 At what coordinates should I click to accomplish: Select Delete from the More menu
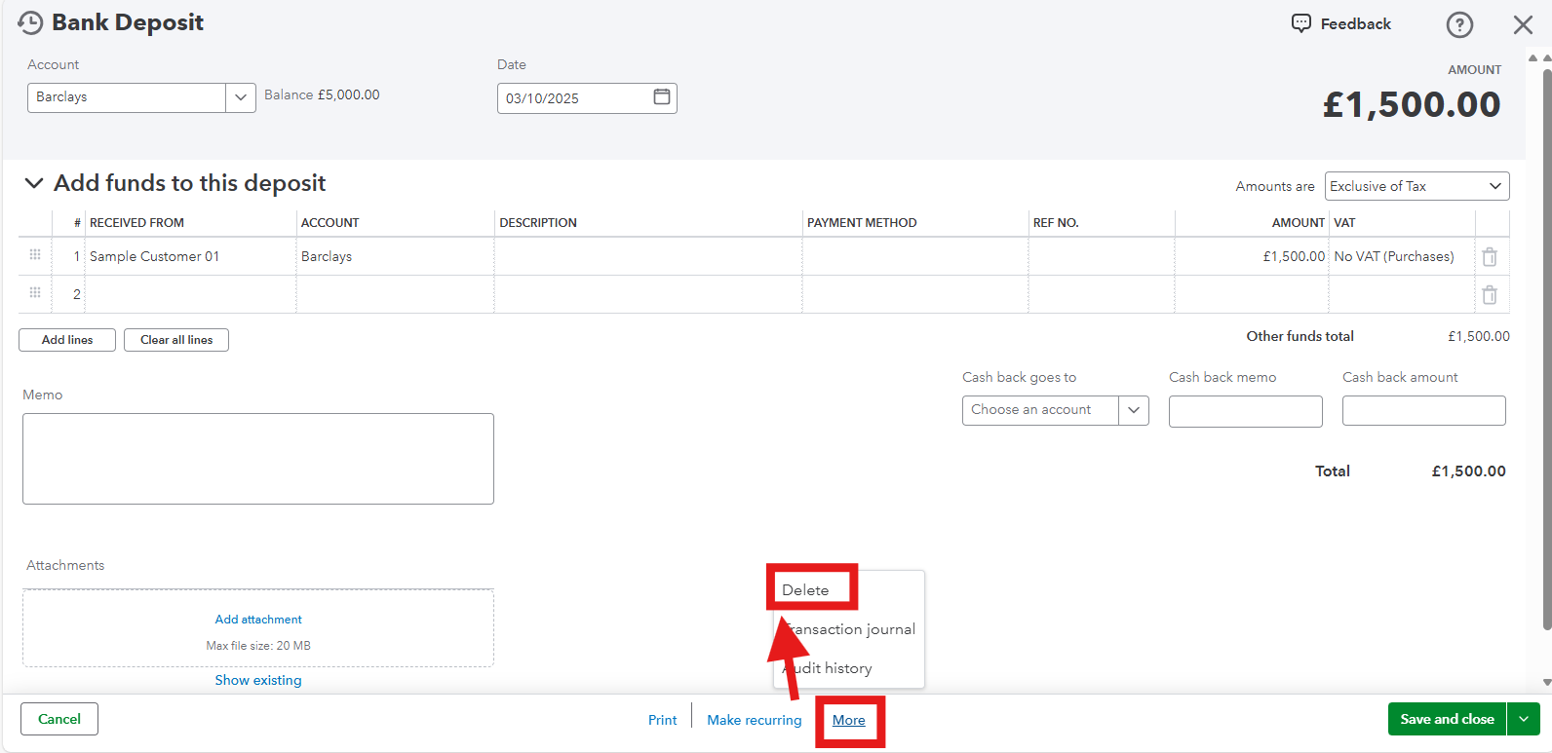coord(805,590)
